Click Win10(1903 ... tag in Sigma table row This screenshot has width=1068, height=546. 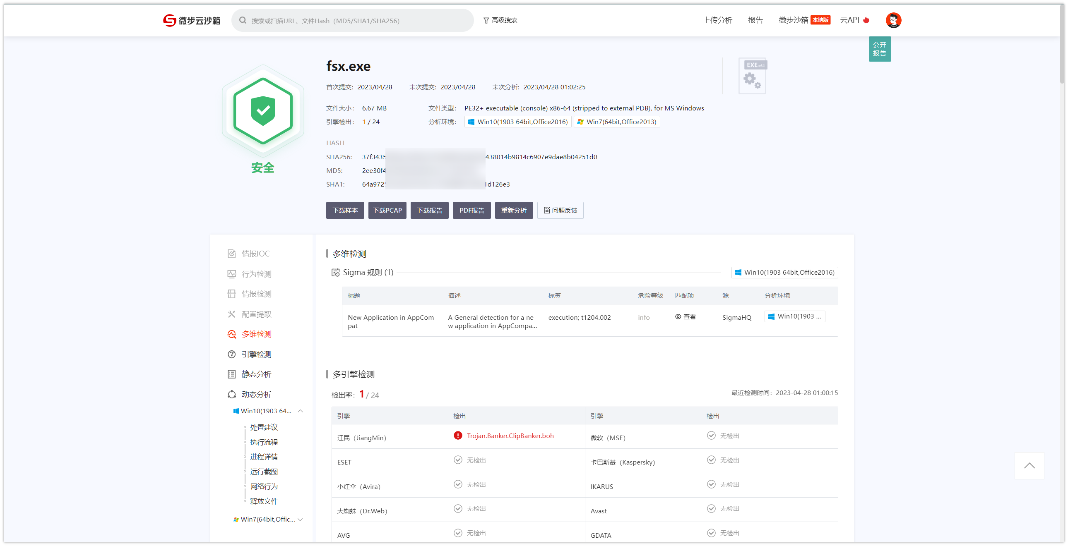(794, 316)
